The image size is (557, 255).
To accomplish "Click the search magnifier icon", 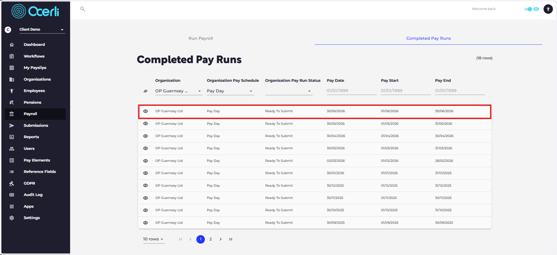I will pyautogui.click(x=83, y=9).
